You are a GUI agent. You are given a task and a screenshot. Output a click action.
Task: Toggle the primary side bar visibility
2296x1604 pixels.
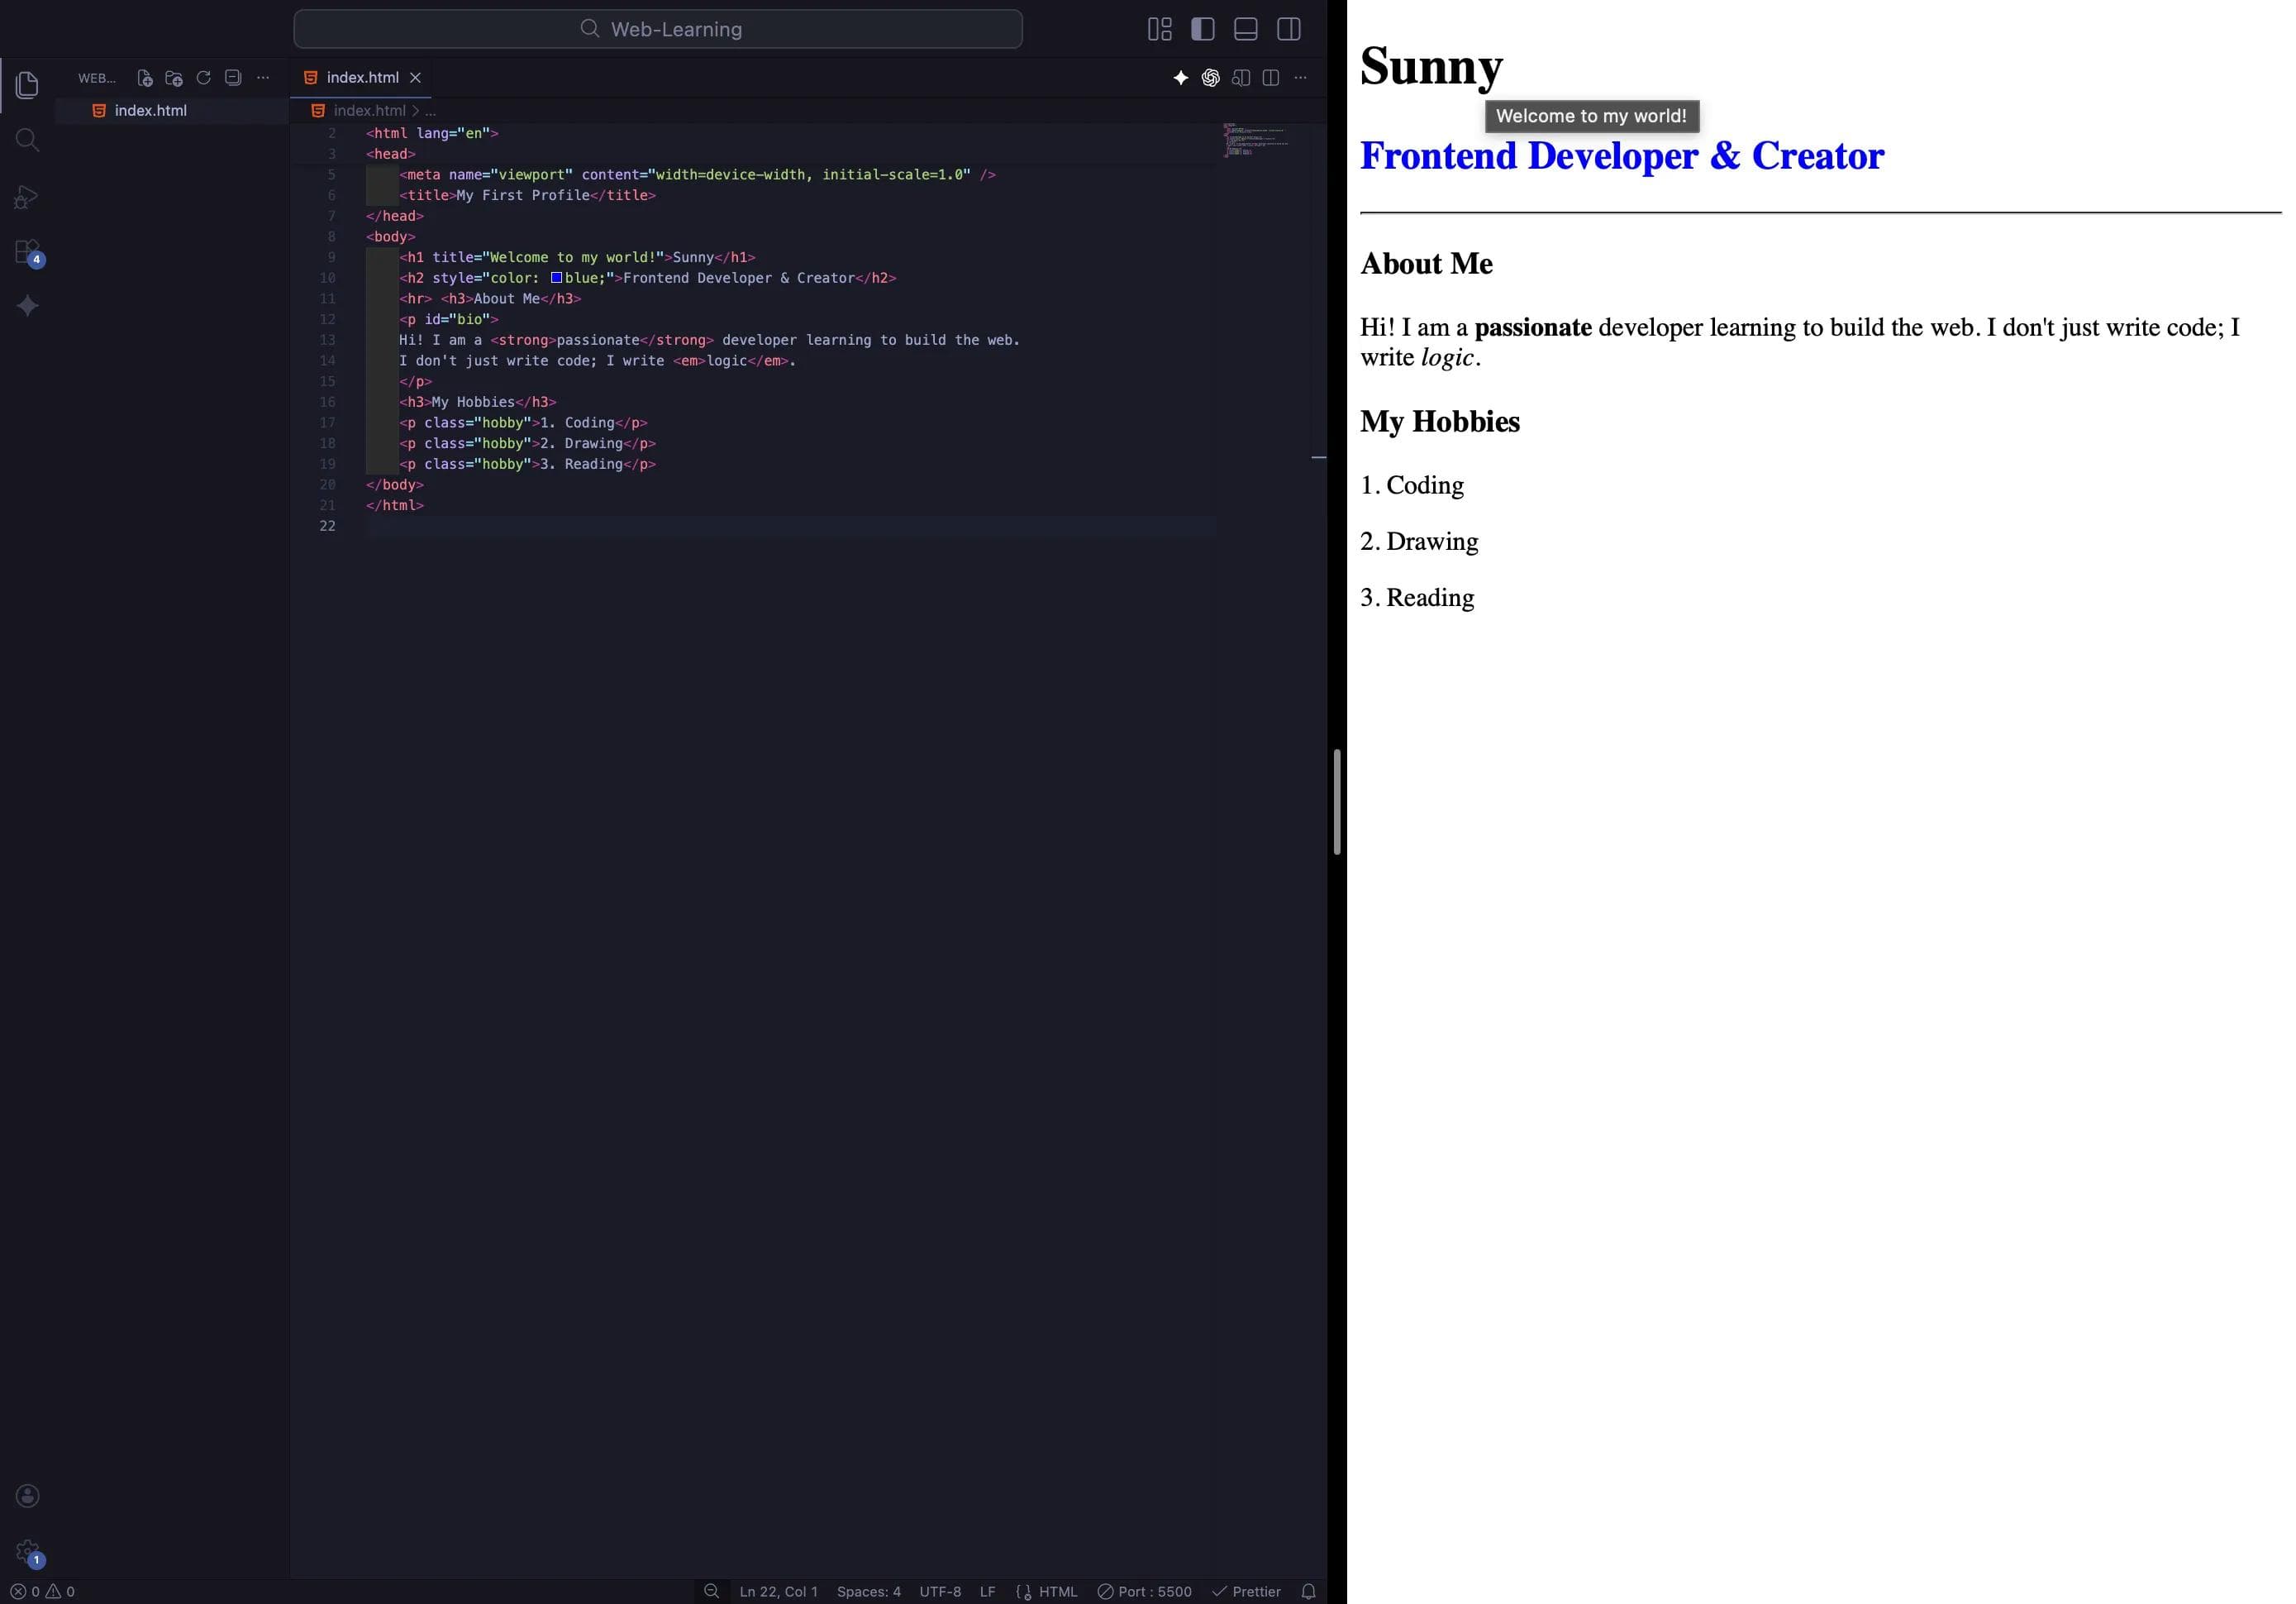click(x=1202, y=29)
